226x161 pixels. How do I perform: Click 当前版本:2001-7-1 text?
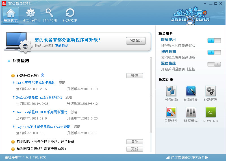point(31,133)
